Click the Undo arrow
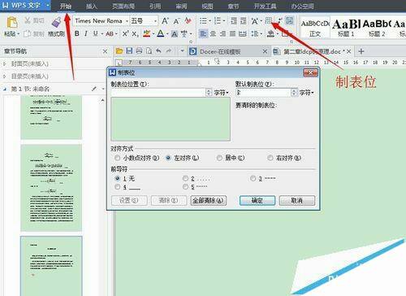 [x=158, y=50]
